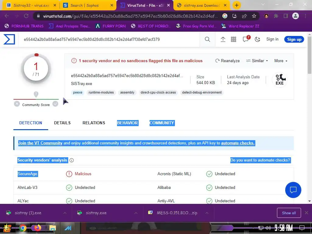This screenshot has width=312, height=234.
Task: Click the Security vendors' analysis info icon
Action: tap(72, 160)
